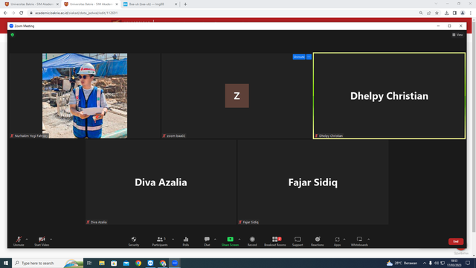Start recording with the Record button
The image size is (476, 268).
(252, 241)
